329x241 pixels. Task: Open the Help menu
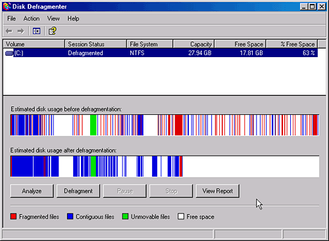[x=73, y=18]
